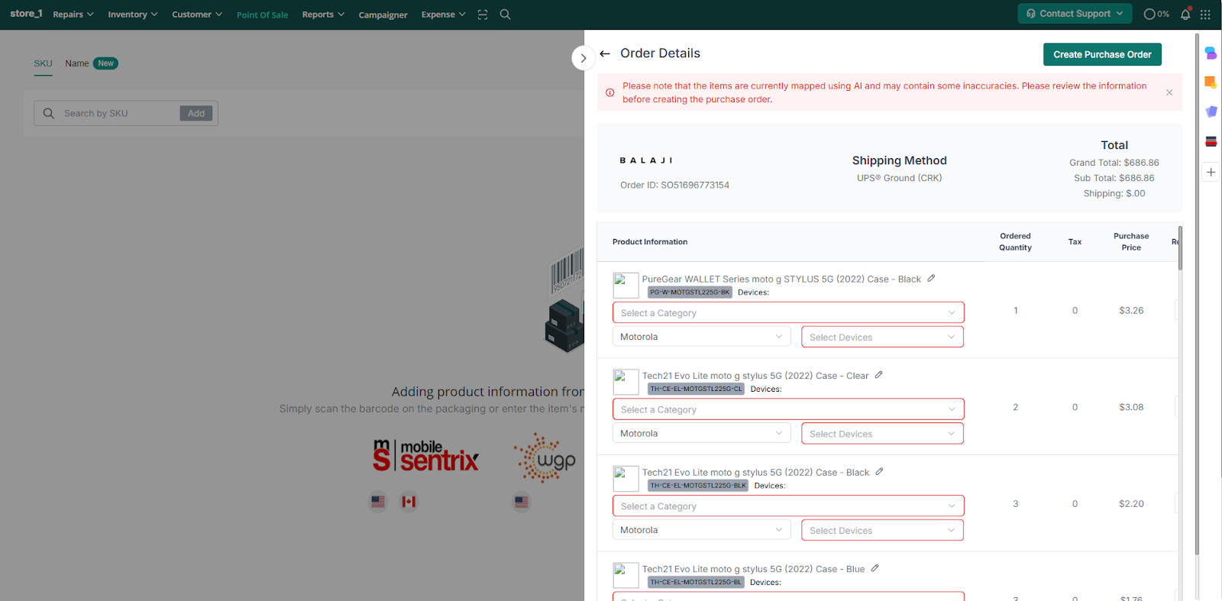Click the Add button next to SKU search
This screenshot has height=601, width=1222.
[x=196, y=113]
